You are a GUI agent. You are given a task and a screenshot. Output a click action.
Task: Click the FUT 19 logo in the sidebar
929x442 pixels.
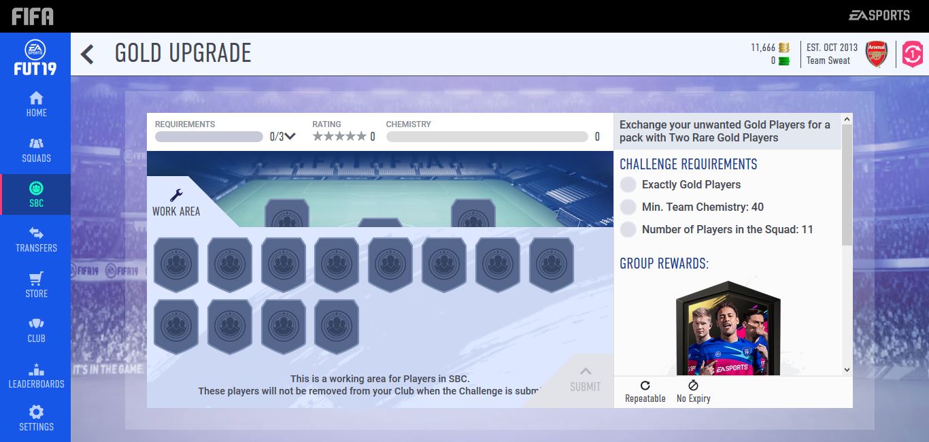(x=35, y=58)
